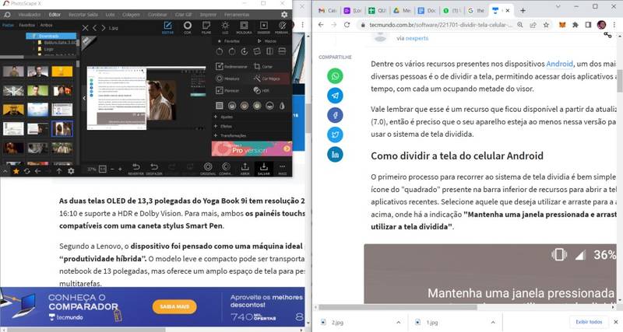The height and width of the screenshot is (332, 623).
Task: Select the Miniatura tool
Action: click(227, 79)
